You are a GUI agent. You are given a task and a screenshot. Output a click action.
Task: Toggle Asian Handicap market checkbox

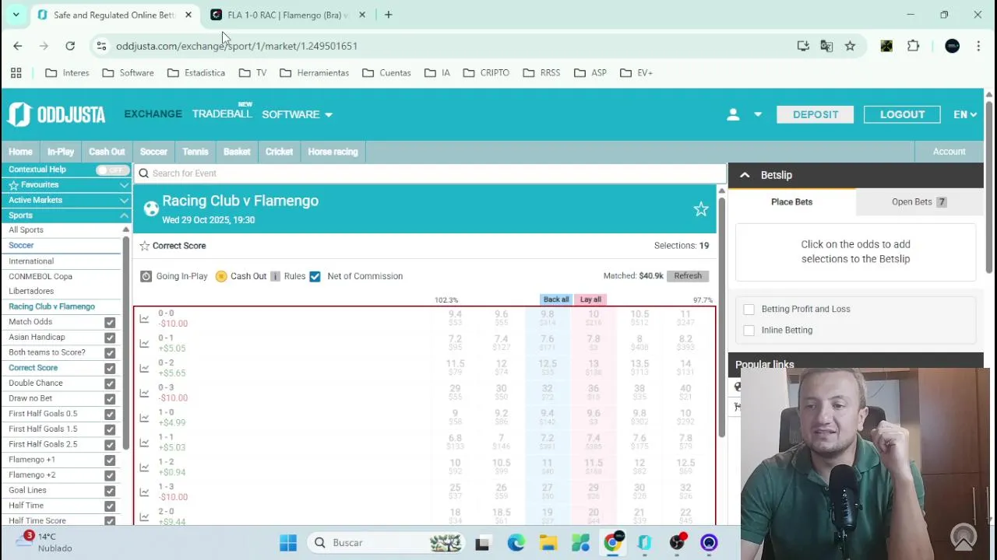(110, 338)
